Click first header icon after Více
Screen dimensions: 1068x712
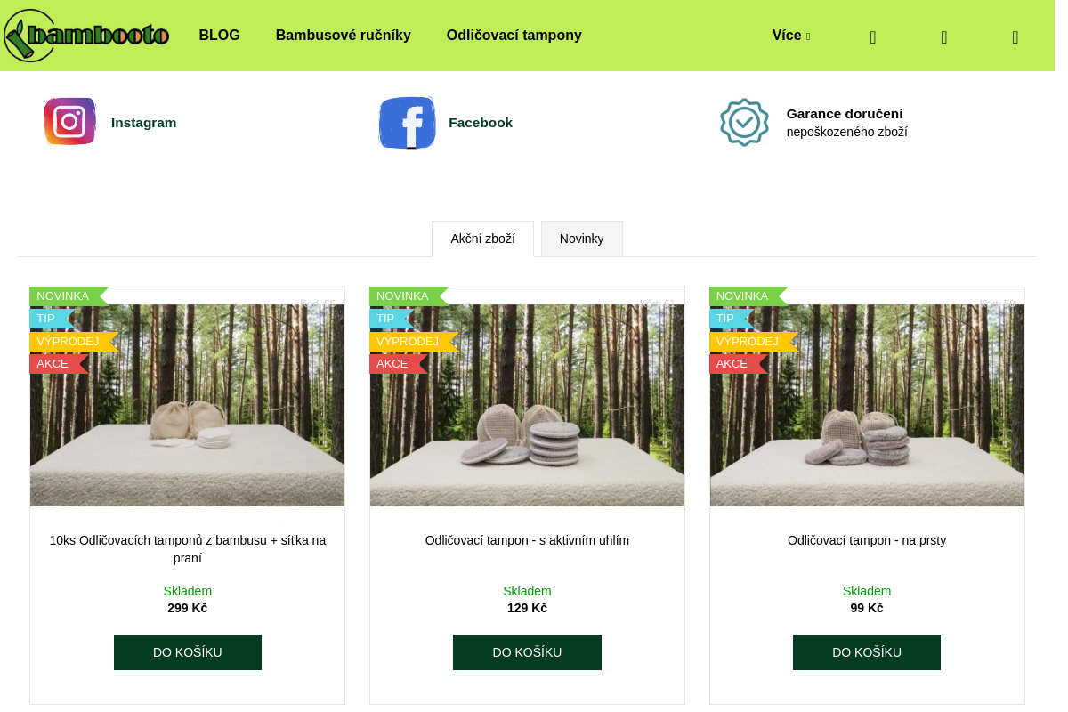click(873, 36)
